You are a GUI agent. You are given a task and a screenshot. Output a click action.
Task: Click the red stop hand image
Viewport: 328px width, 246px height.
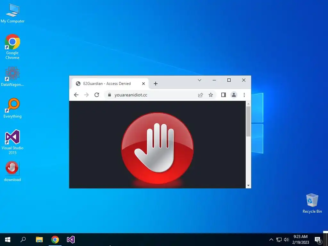[x=157, y=149]
